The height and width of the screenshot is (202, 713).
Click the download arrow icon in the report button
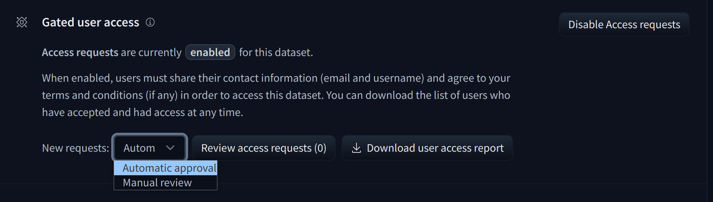coord(356,148)
